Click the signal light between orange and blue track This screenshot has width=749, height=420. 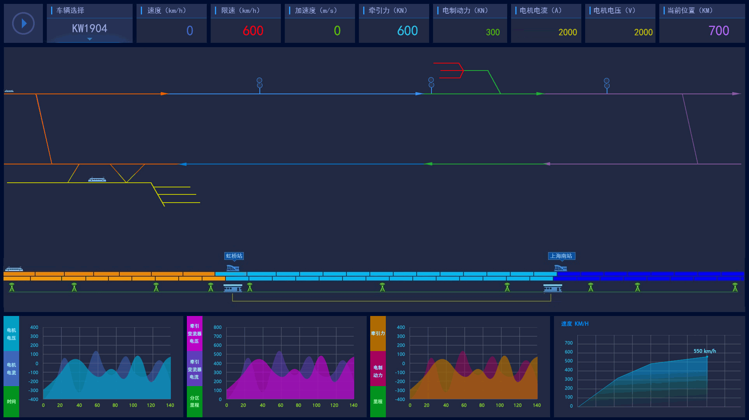click(x=259, y=83)
